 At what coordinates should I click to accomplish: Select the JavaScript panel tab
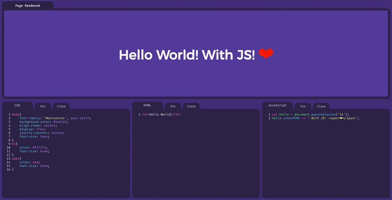[x=277, y=106]
